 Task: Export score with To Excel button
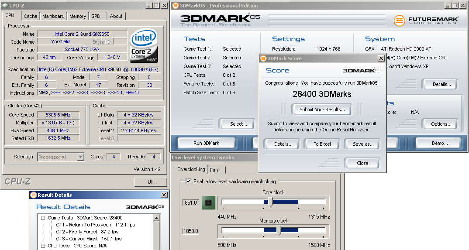pyautogui.click(x=322, y=144)
